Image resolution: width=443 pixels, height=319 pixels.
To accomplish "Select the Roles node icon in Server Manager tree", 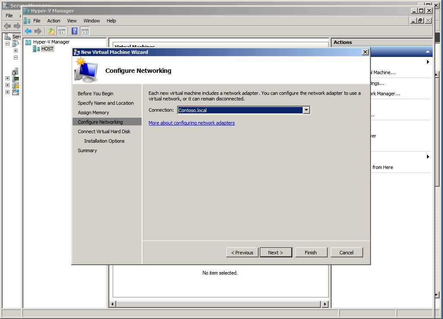I will pos(16,44).
